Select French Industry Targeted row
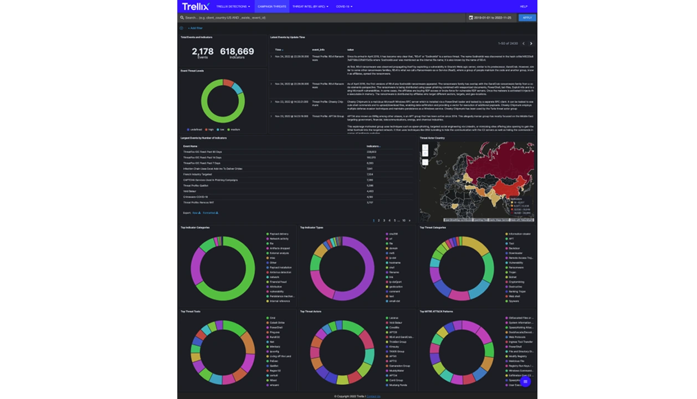The width and height of the screenshot is (697, 399). click(298, 174)
